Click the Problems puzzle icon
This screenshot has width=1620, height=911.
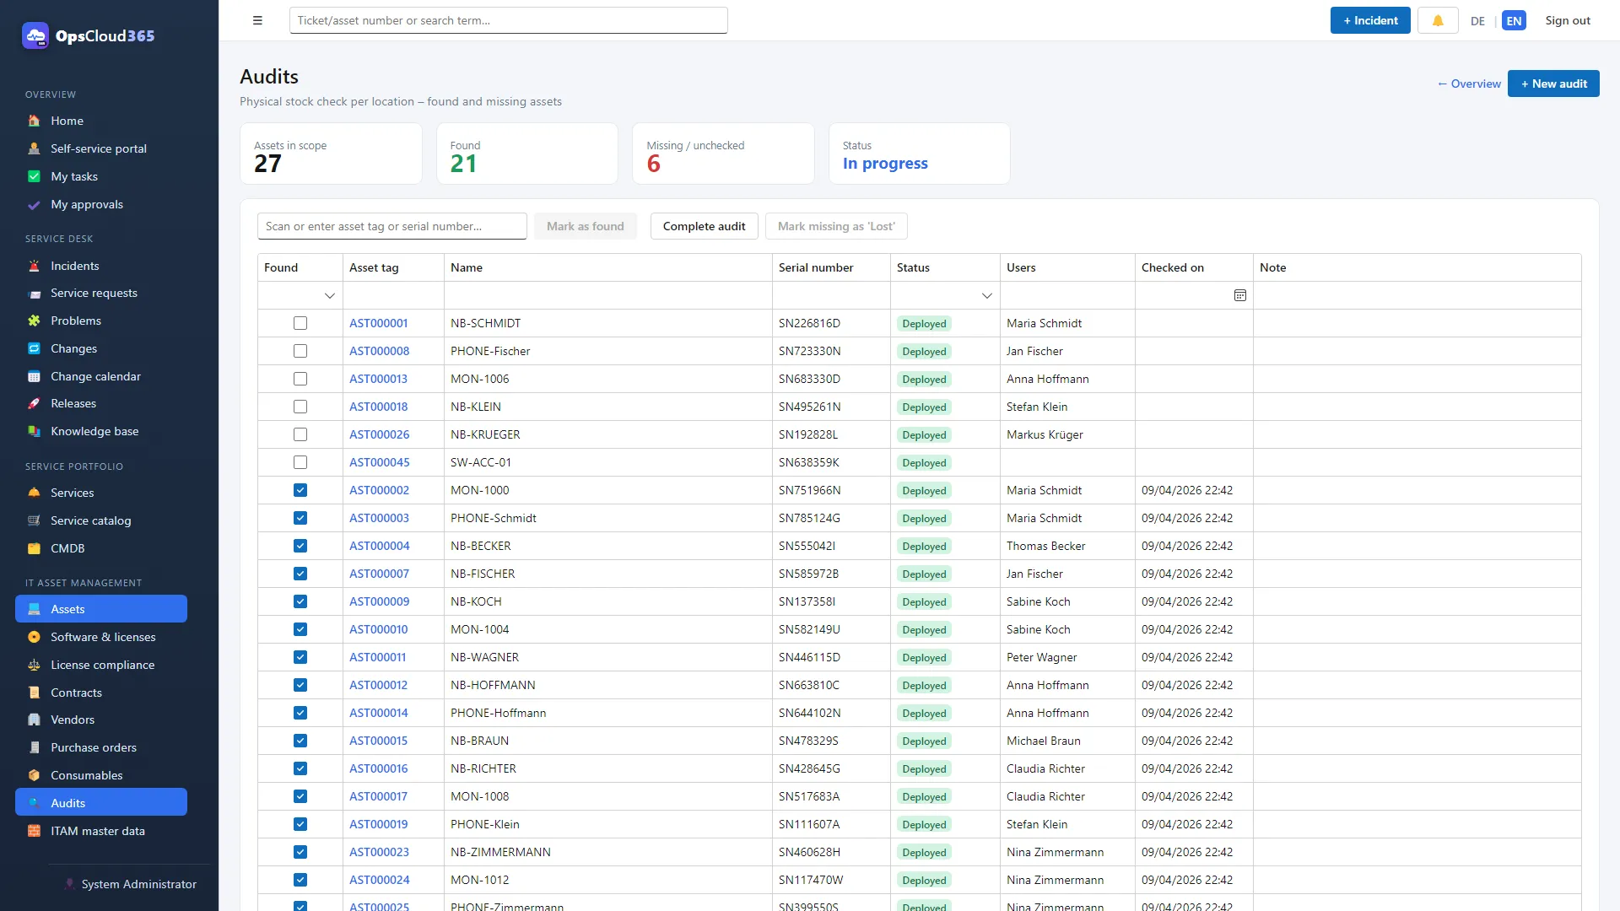tap(34, 321)
